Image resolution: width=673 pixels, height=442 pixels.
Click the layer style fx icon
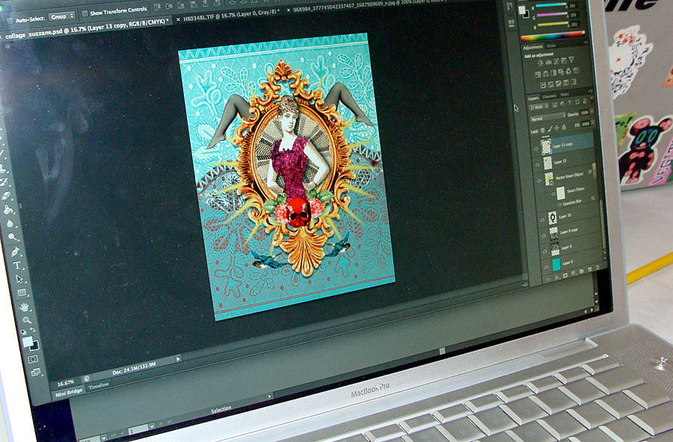(x=556, y=278)
